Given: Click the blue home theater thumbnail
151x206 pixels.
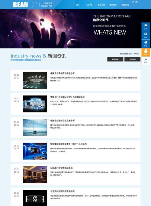Looking at the screenshot, I should [35, 151].
